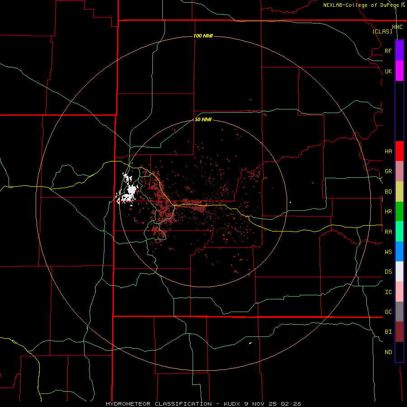Click the 100 NMI range ring label

point(203,36)
